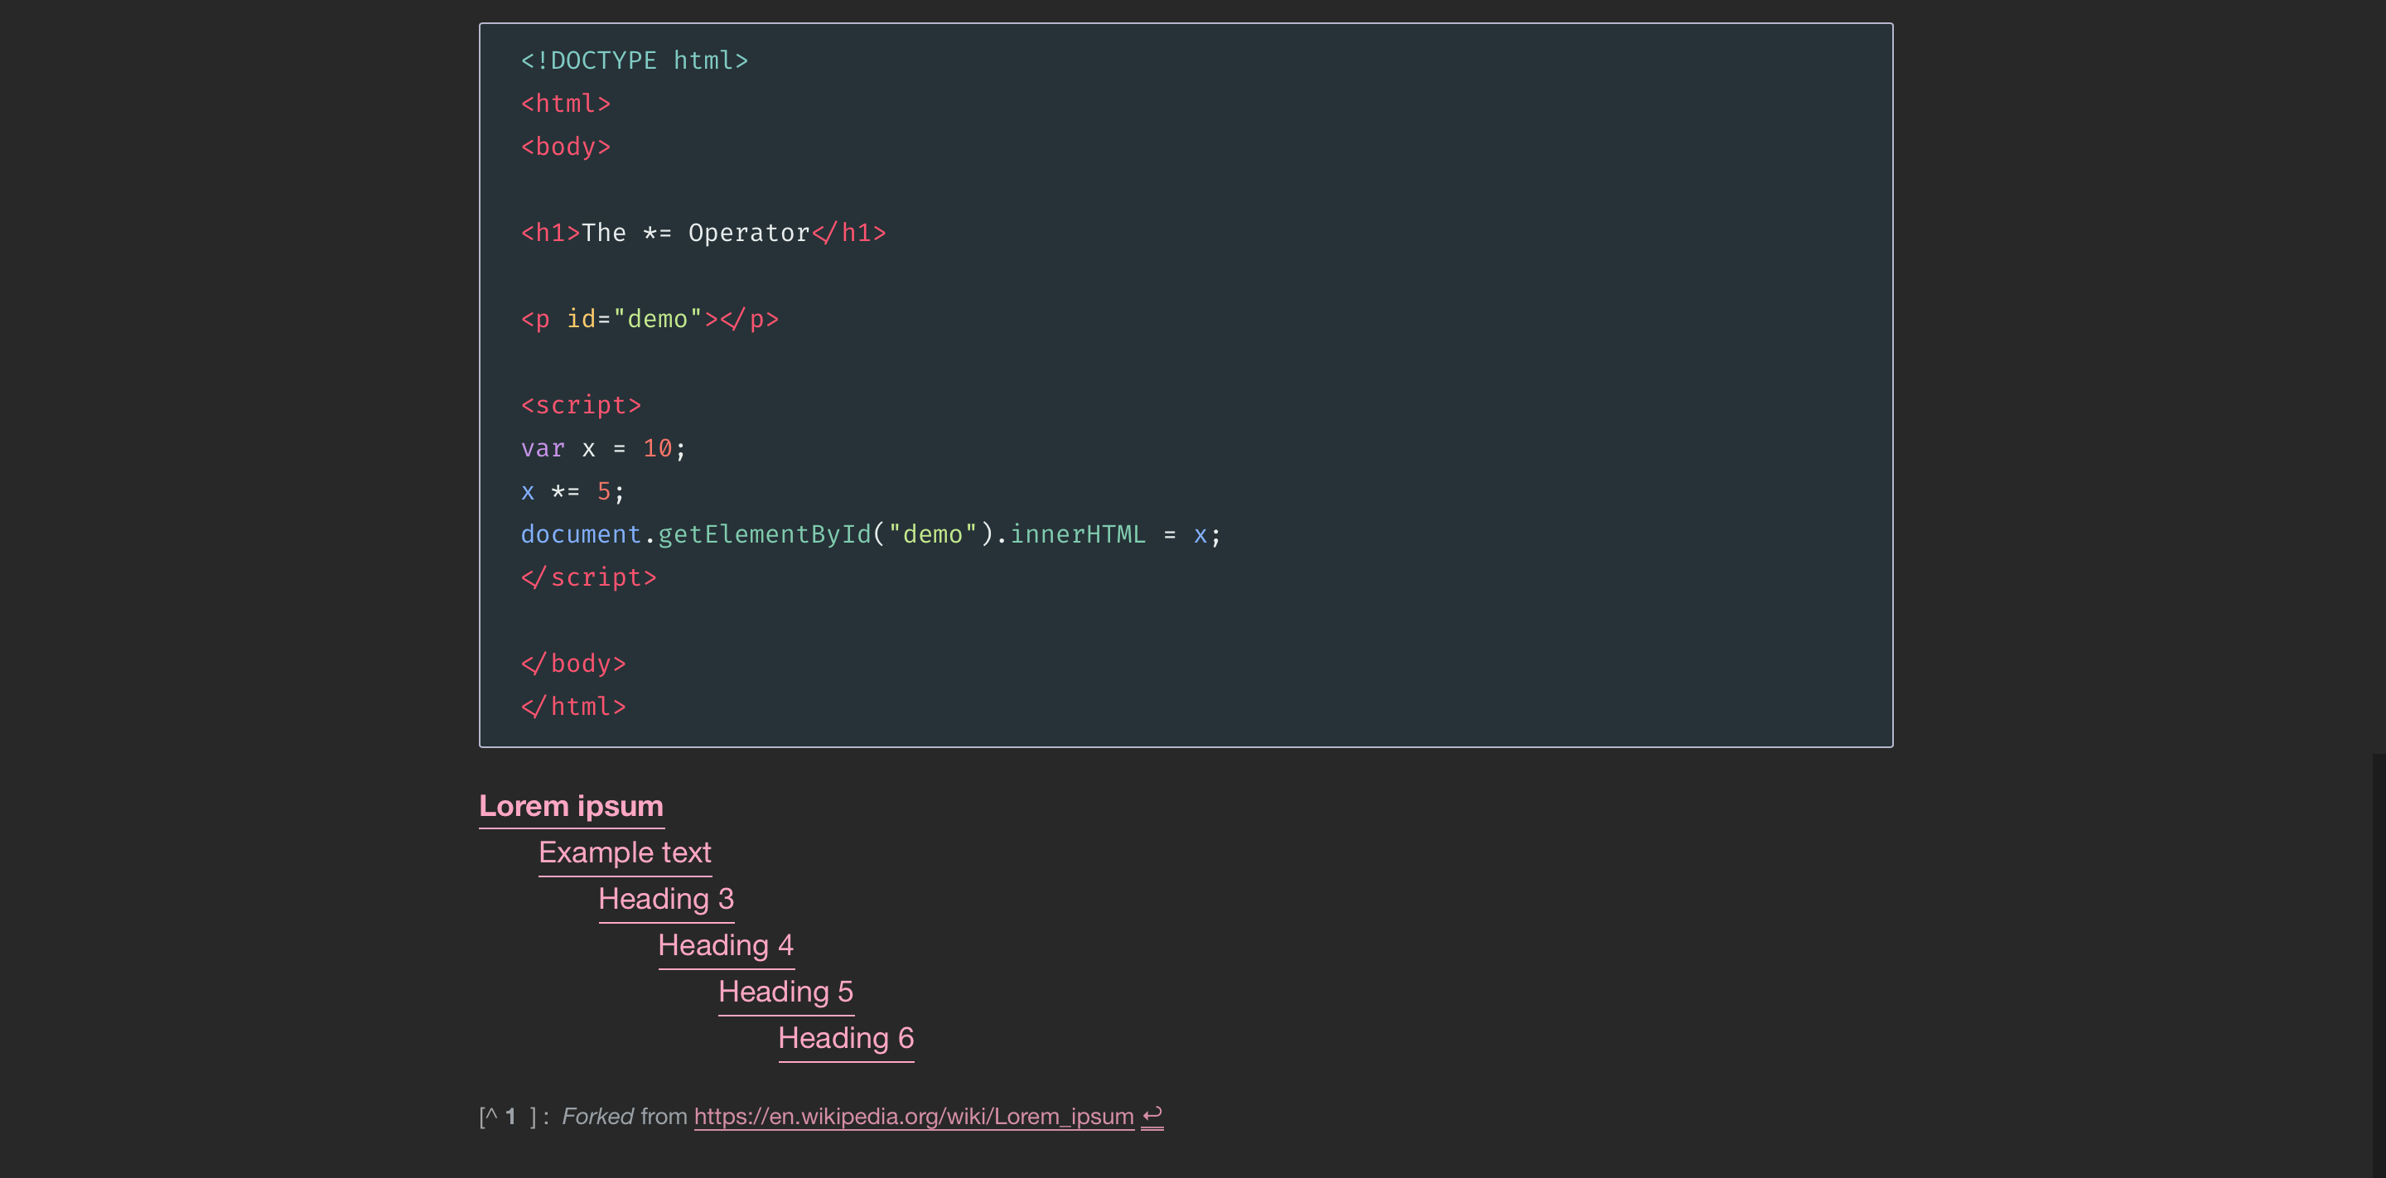Viewport: 2386px width, 1178px height.
Task: Click the 'x *= 5;' code line
Action: (x=572, y=490)
